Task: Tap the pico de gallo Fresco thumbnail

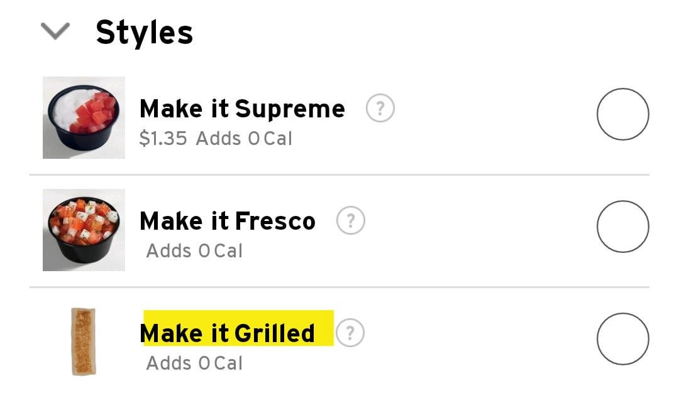Action: point(84,230)
